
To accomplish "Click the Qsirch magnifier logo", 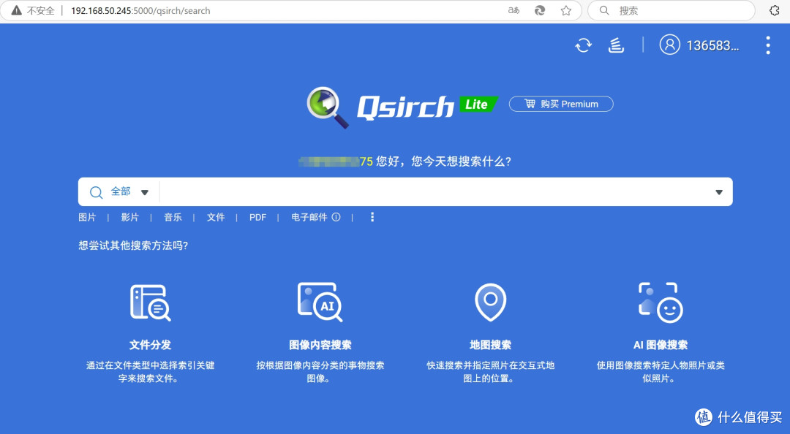I will click(328, 107).
